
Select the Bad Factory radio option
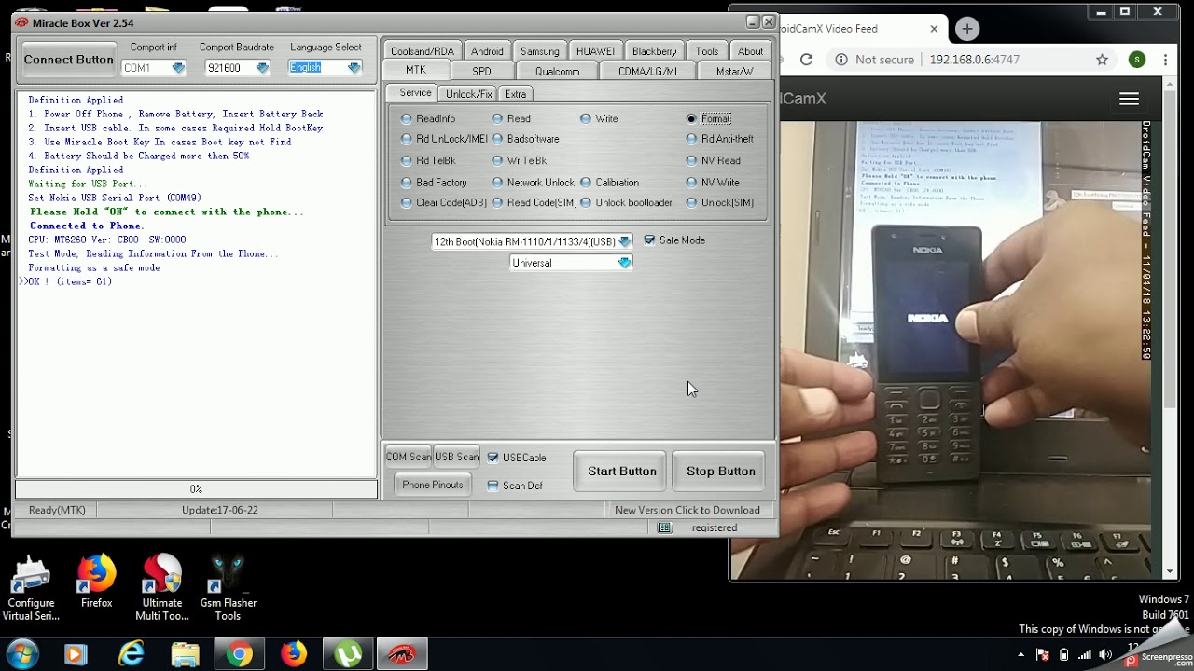pos(434,183)
